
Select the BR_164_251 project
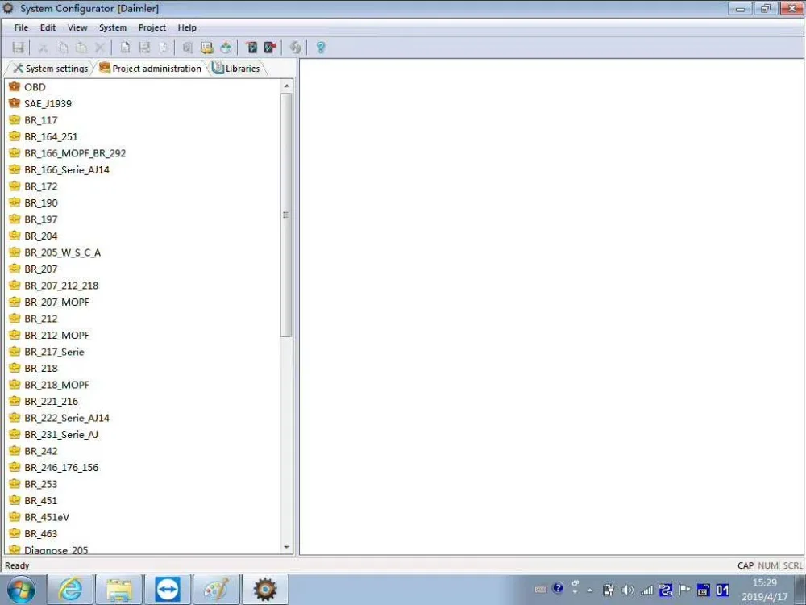pos(51,136)
